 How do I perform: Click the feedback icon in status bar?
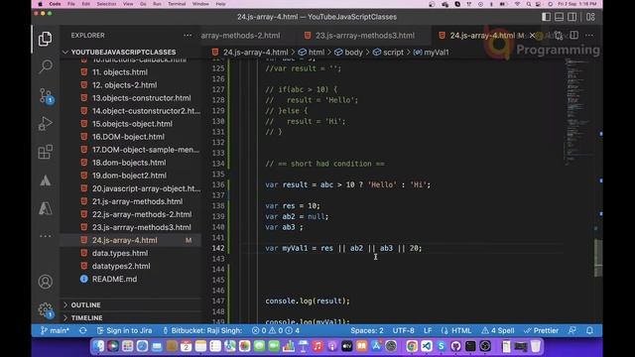[x=572, y=330]
